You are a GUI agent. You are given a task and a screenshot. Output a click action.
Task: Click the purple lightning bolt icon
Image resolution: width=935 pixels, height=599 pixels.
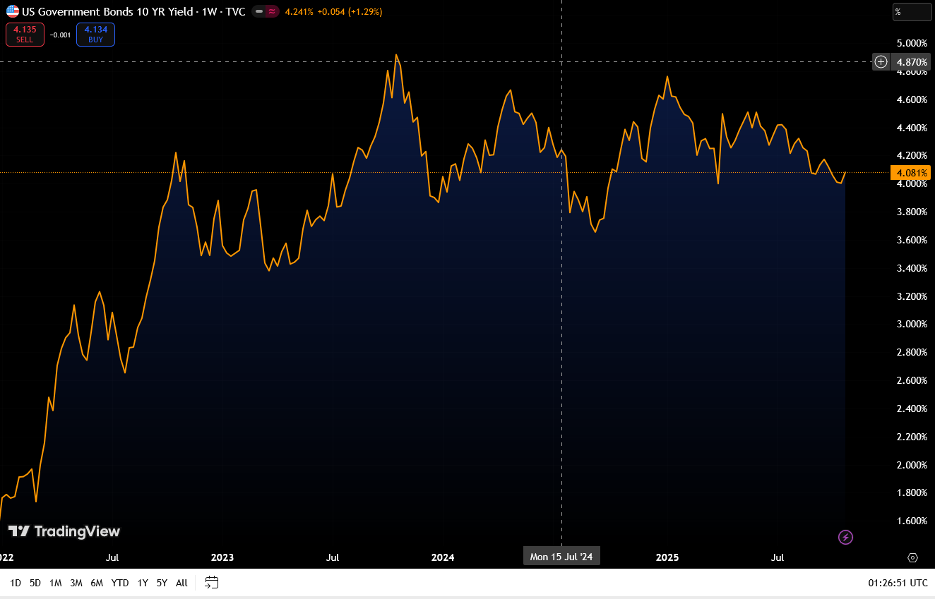[845, 538]
